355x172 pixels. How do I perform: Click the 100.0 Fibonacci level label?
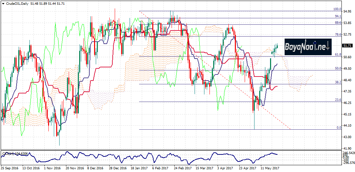tap(337, 9)
